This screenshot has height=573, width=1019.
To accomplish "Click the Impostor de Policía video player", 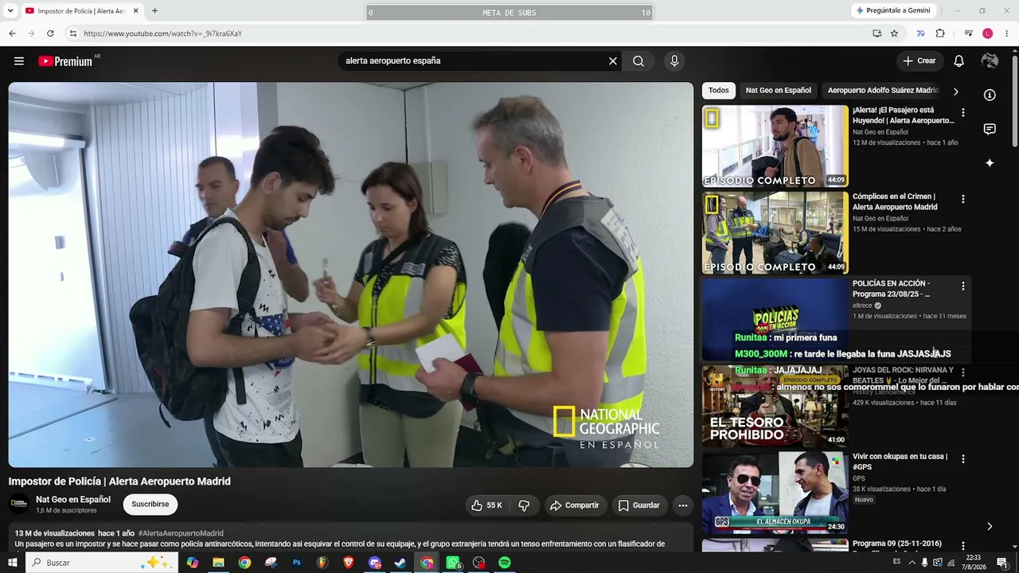I will pos(351,275).
